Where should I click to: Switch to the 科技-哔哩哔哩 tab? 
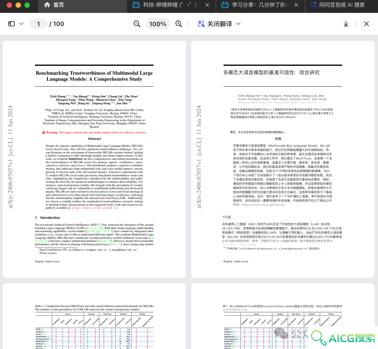coord(171,5)
